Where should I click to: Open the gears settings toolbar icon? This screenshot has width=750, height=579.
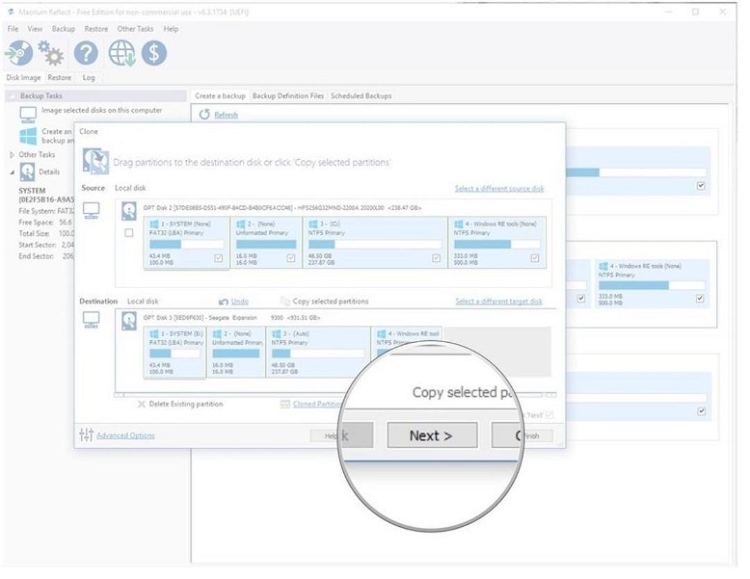point(51,53)
